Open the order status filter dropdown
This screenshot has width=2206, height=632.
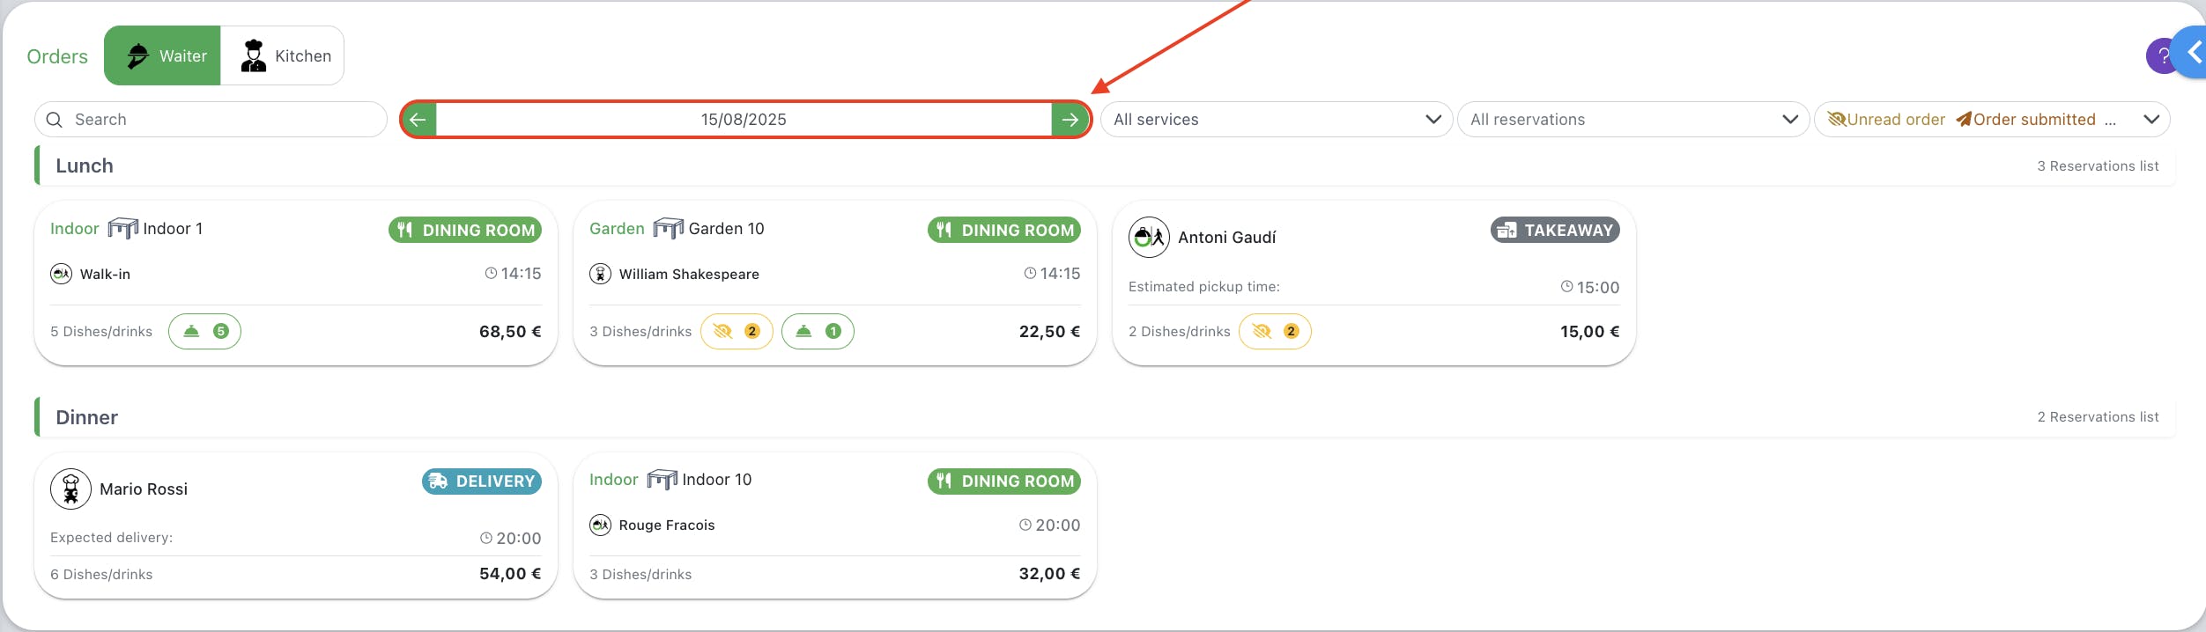tap(1992, 120)
